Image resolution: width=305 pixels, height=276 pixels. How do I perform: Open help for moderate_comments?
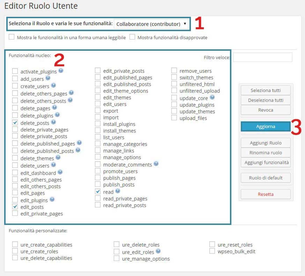pos(156,164)
